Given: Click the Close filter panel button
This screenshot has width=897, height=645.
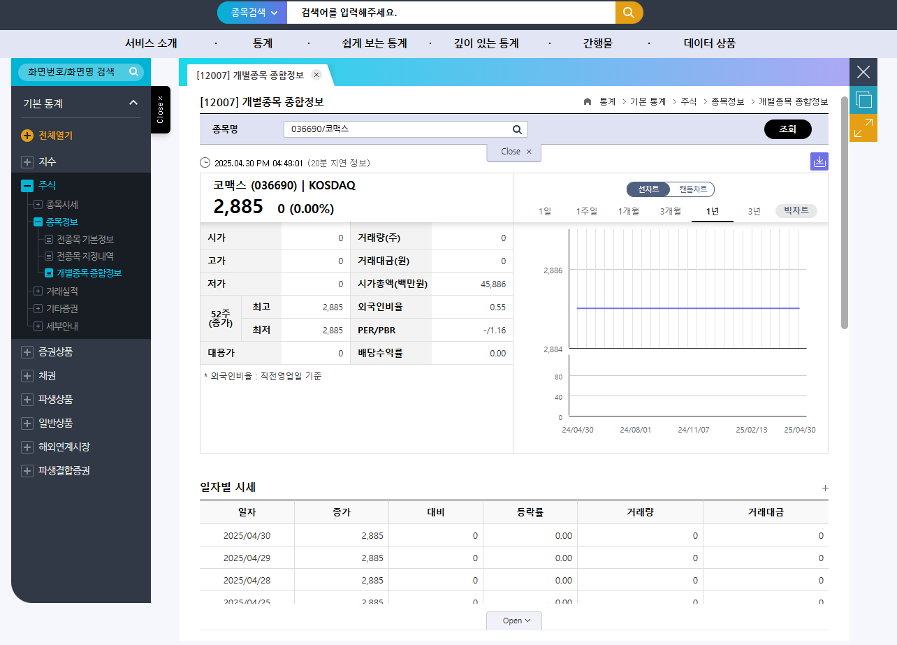Looking at the screenshot, I should (x=514, y=152).
